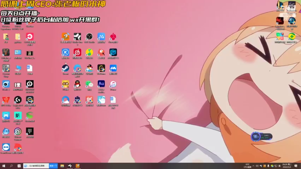This screenshot has height=169, width=301.
Task: Expand hidden system tray icons chevron
Action: (253, 166)
